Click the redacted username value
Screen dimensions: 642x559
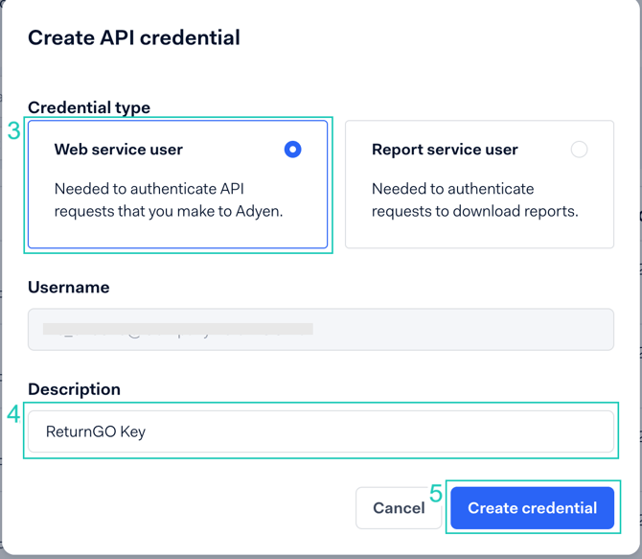coord(178,329)
